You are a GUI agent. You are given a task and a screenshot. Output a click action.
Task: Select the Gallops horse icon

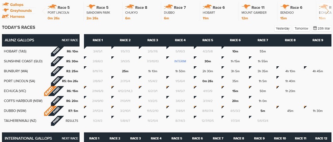click(x=6, y=4)
